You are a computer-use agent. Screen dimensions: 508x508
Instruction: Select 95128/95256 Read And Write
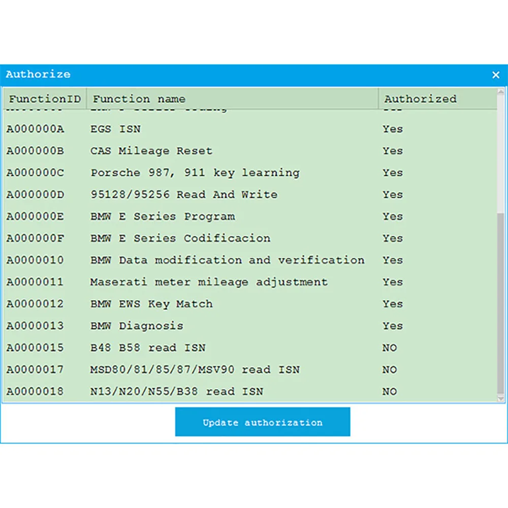pyautogui.click(x=184, y=195)
